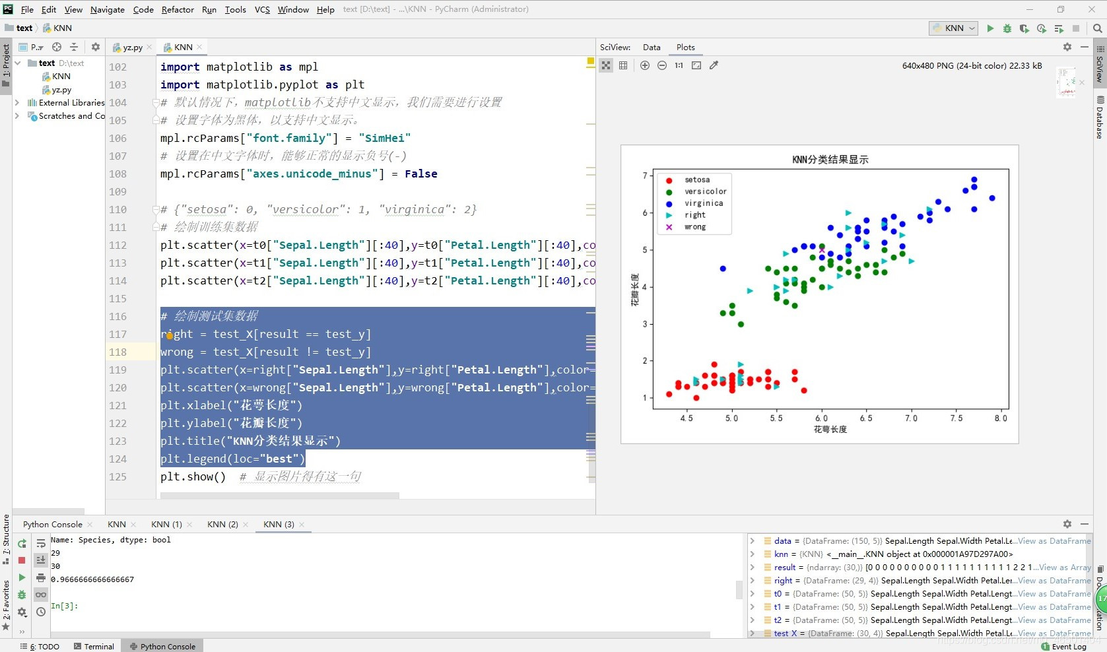Expand External Libraries node
Screen dimensions: 1107x652
(x=18, y=103)
